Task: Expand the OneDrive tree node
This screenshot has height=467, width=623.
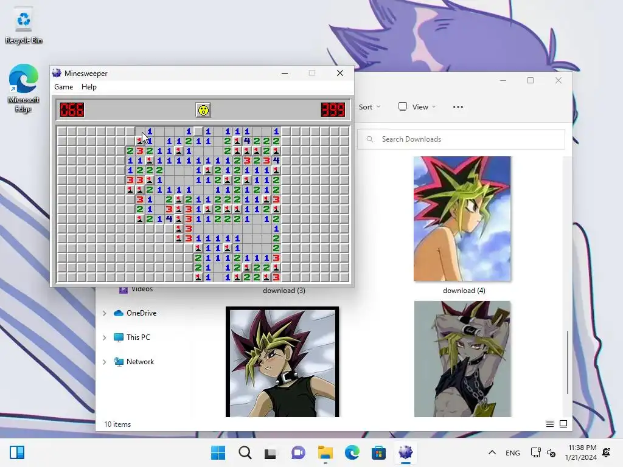Action: [104, 313]
